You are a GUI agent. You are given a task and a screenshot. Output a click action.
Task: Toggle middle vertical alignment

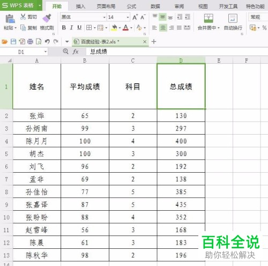162,17
